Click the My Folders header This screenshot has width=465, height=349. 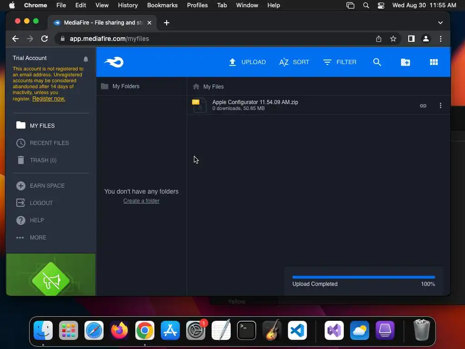[120, 86]
